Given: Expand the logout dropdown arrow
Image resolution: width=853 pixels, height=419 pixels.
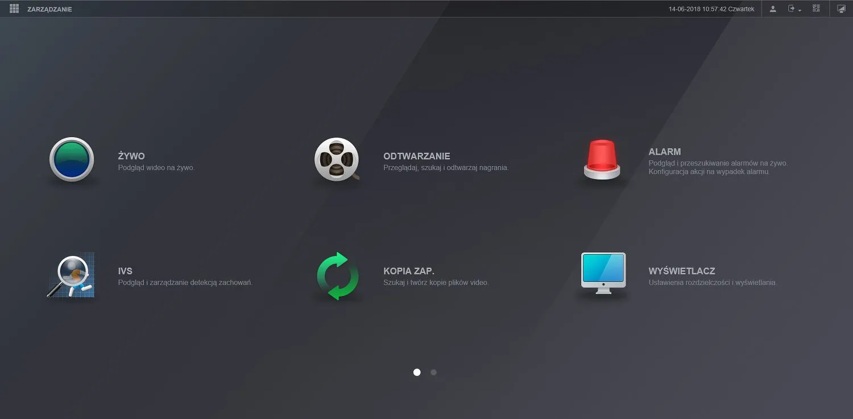Looking at the screenshot, I should 800,10.
